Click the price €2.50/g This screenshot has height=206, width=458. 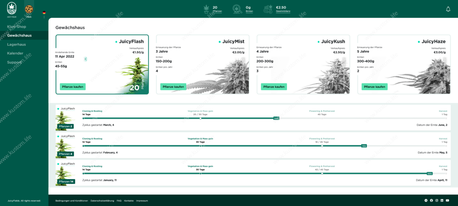point(339,52)
